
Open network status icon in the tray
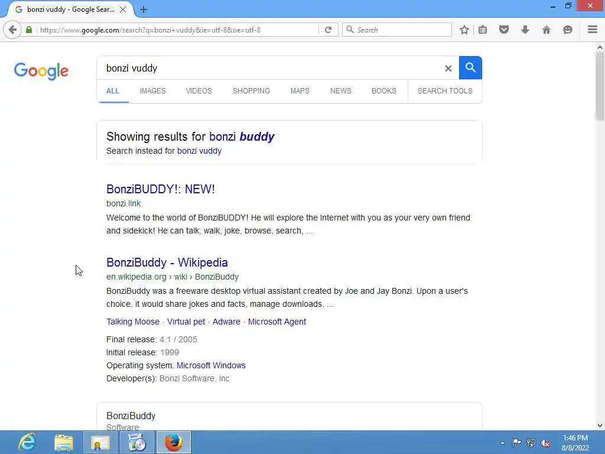pyautogui.click(x=531, y=443)
